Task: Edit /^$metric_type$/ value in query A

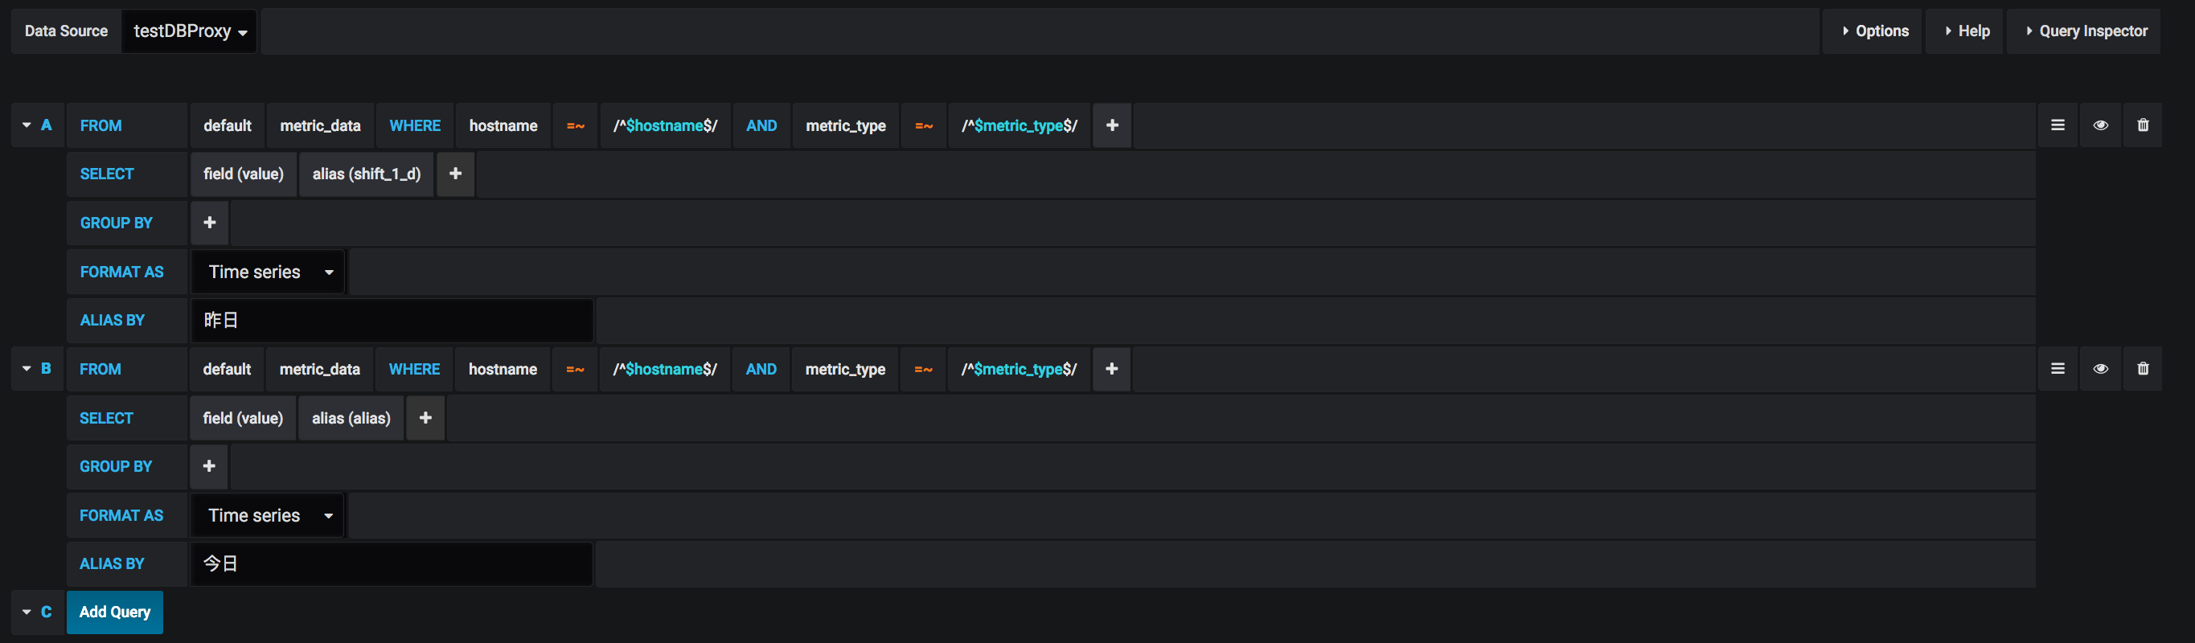Action: (1020, 125)
